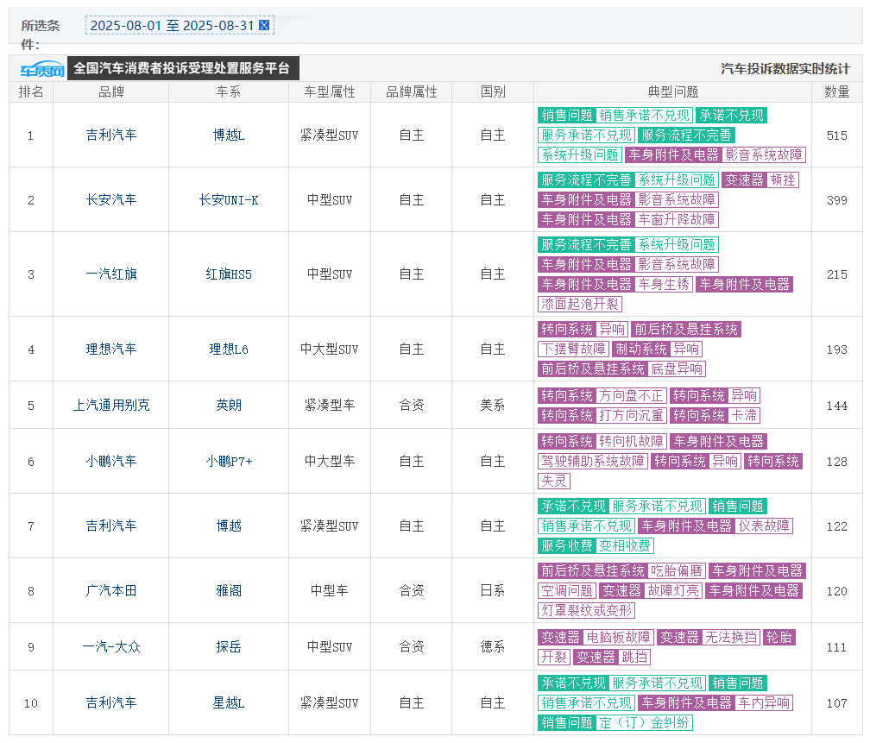Open the 一汽-大众 brand link
Screen dimensions: 870x743
click(x=111, y=646)
